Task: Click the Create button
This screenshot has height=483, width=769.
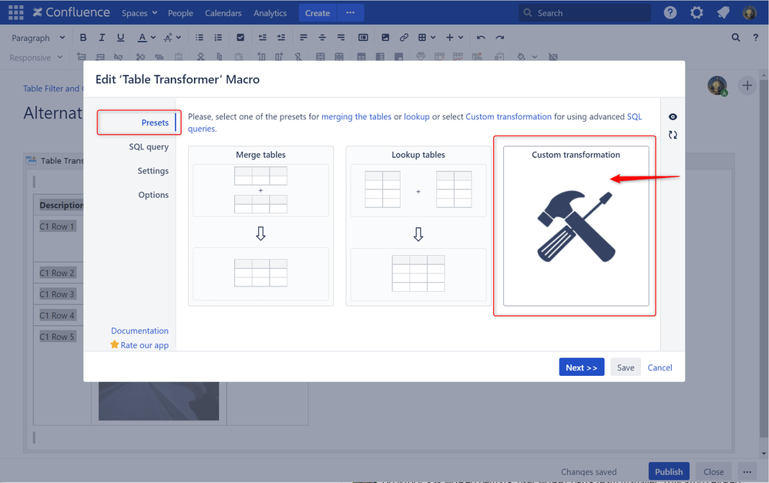Action: [317, 13]
